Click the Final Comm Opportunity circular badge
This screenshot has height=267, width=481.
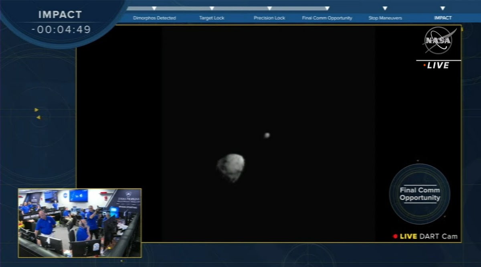[420, 194]
